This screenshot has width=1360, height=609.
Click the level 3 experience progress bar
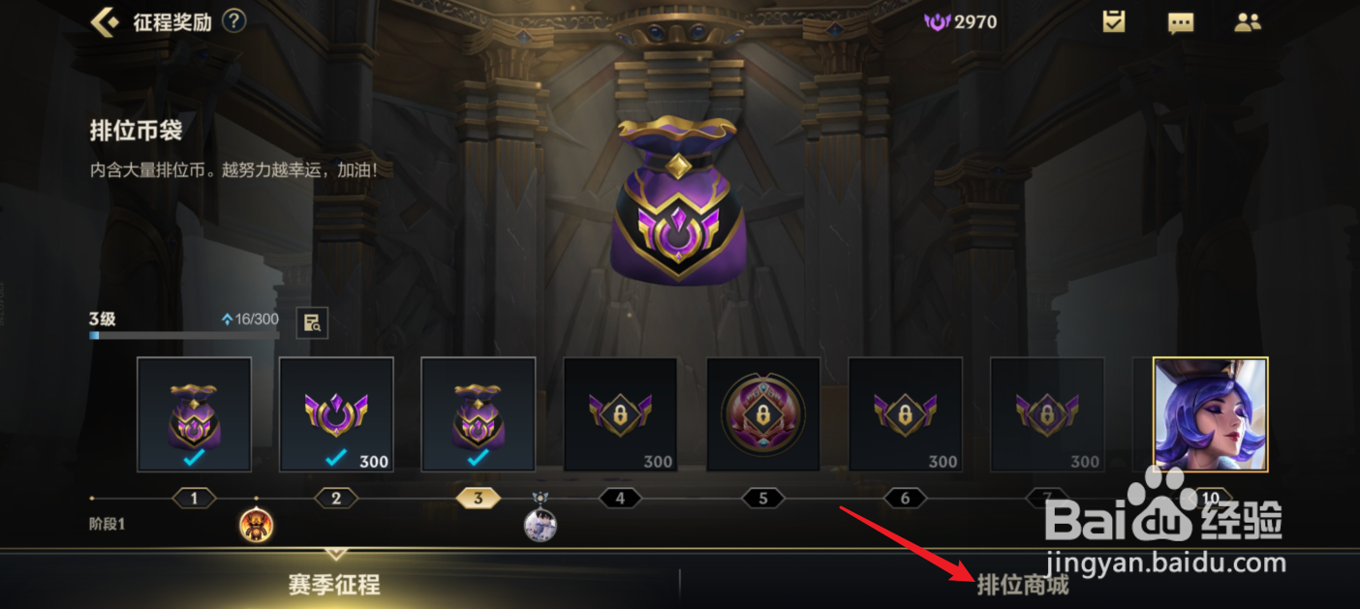184,335
